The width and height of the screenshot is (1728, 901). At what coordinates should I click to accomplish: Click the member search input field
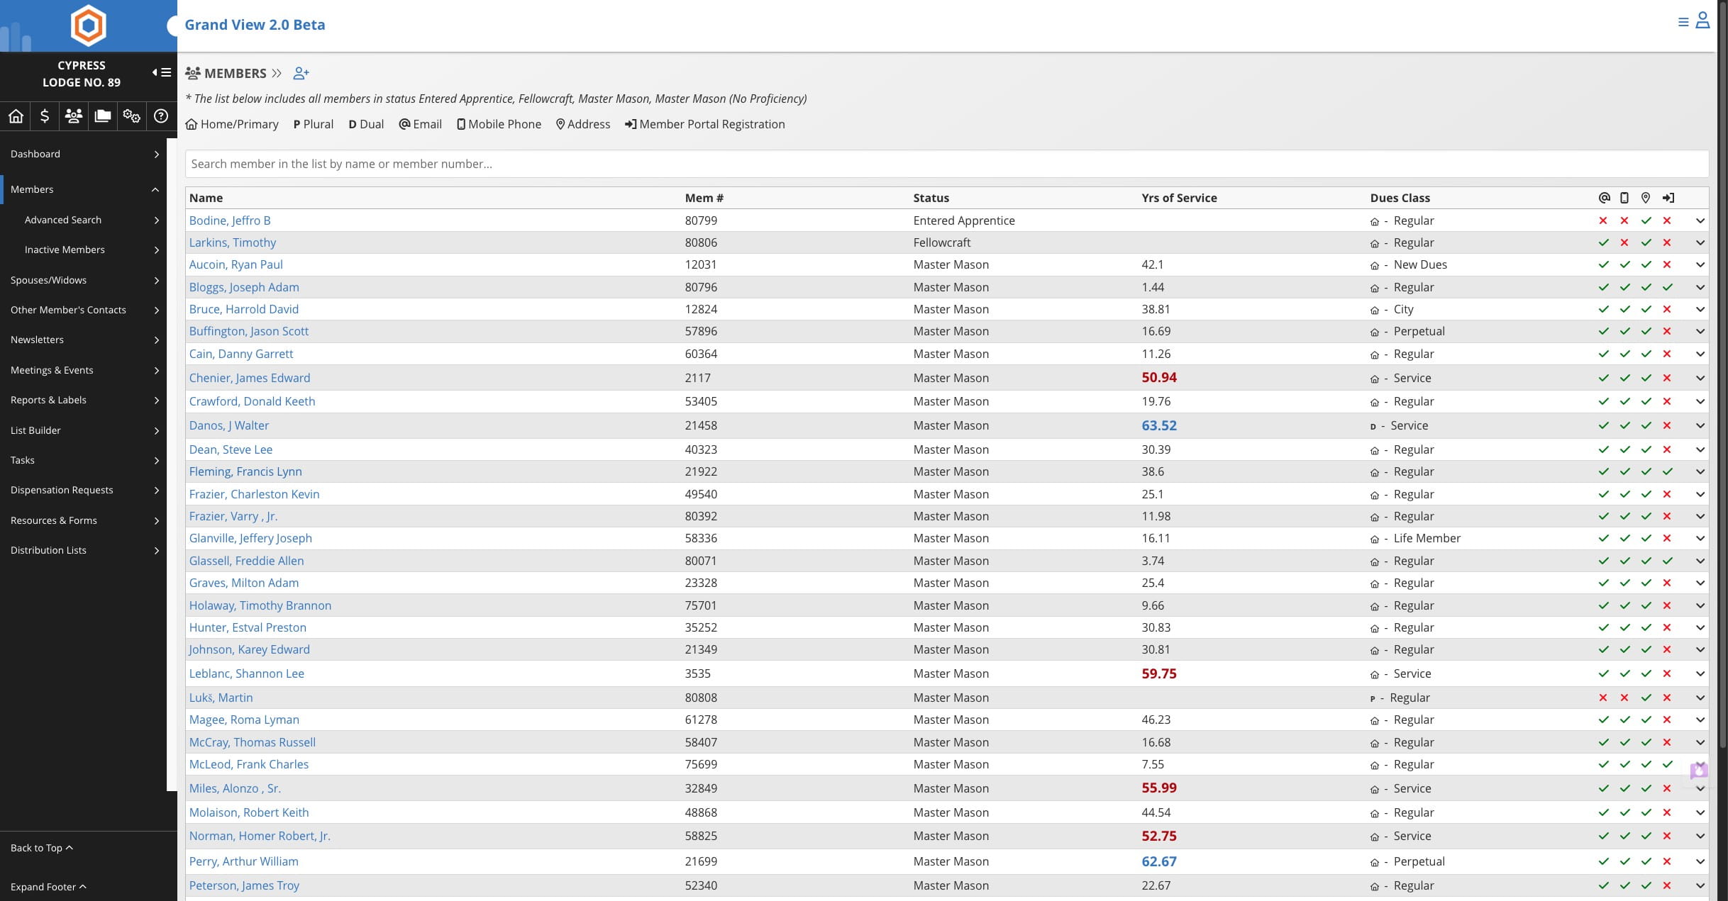click(946, 164)
